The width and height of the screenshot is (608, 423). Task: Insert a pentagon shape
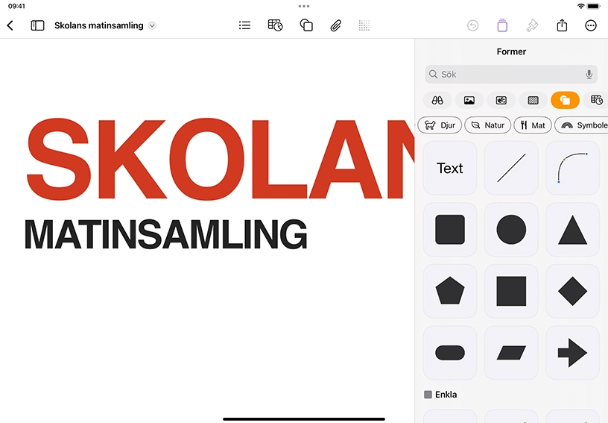click(450, 291)
